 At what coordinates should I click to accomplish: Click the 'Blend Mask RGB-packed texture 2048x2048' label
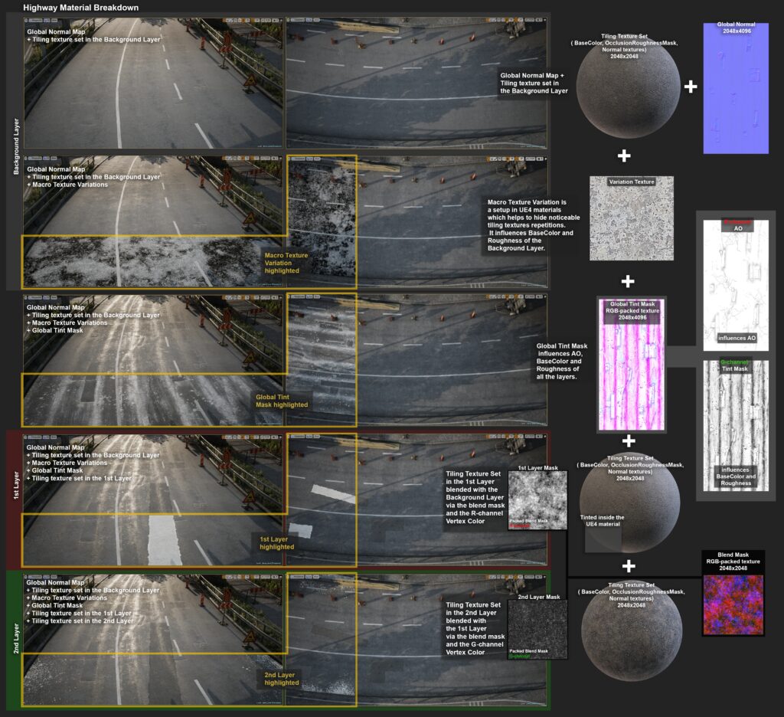(x=733, y=561)
